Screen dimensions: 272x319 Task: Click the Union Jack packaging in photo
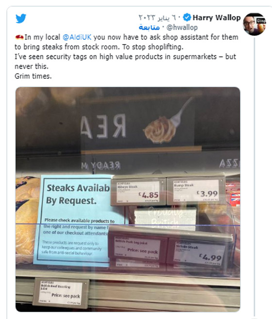pyautogui.click(x=235, y=199)
